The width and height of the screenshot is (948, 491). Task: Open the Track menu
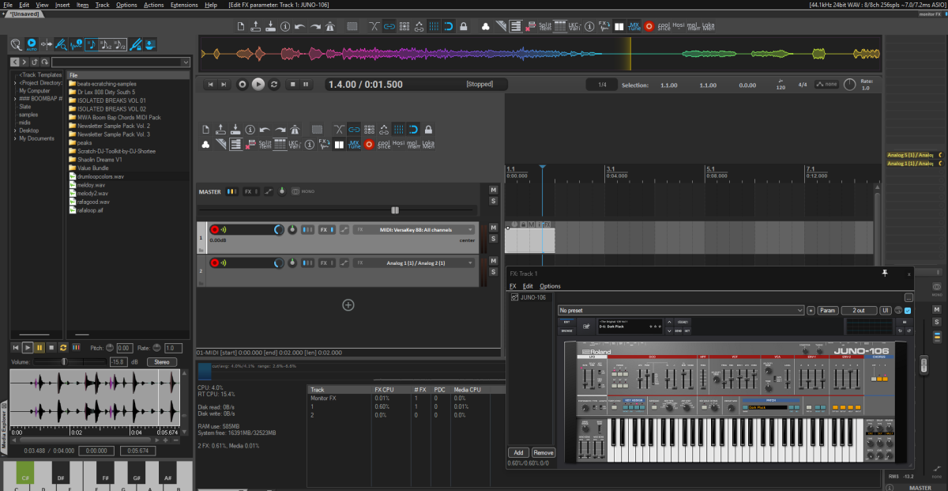(103, 5)
